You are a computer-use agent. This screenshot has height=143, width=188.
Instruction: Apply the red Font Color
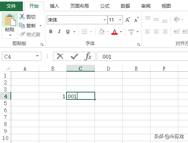[x=115, y=32]
